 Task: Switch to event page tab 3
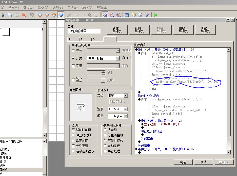pos(97,39)
